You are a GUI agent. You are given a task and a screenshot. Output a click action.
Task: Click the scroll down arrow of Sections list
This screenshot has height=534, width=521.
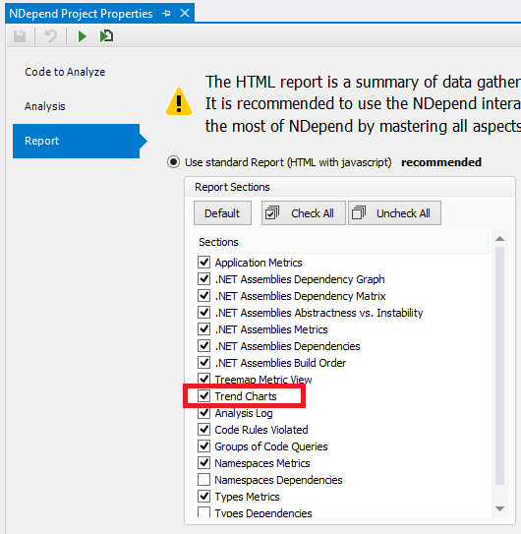(499, 508)
